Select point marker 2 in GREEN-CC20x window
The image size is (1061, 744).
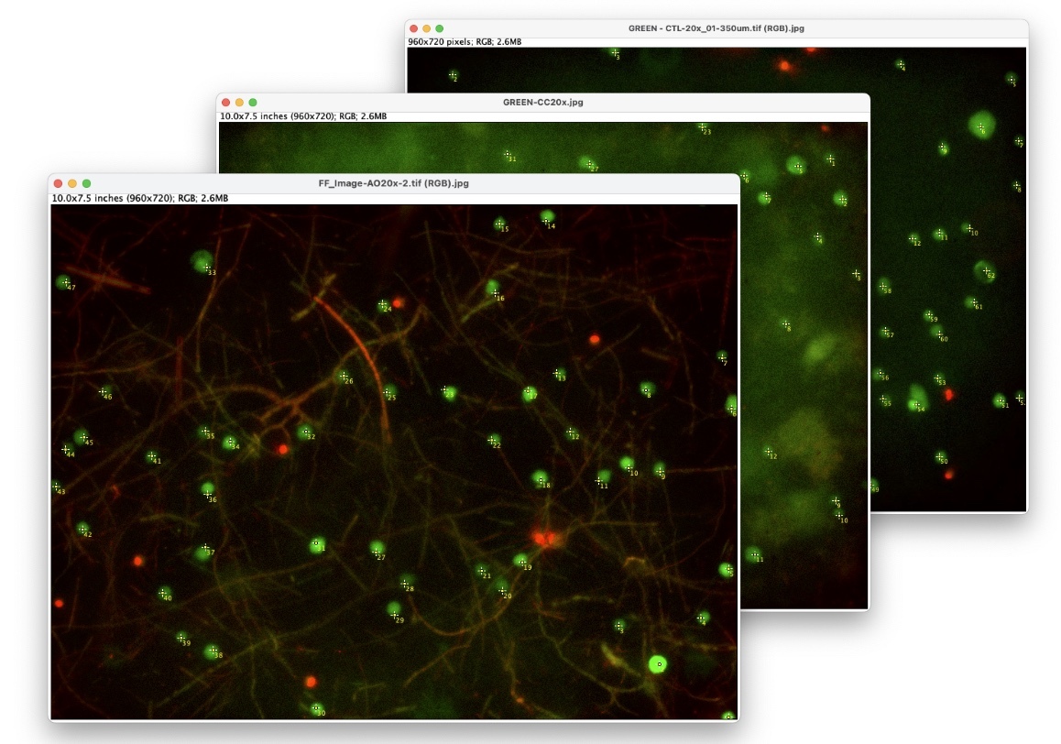pos(841,199)
